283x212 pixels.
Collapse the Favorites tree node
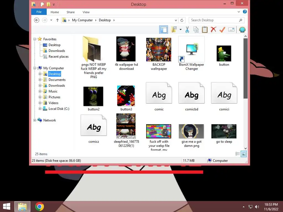35,39
